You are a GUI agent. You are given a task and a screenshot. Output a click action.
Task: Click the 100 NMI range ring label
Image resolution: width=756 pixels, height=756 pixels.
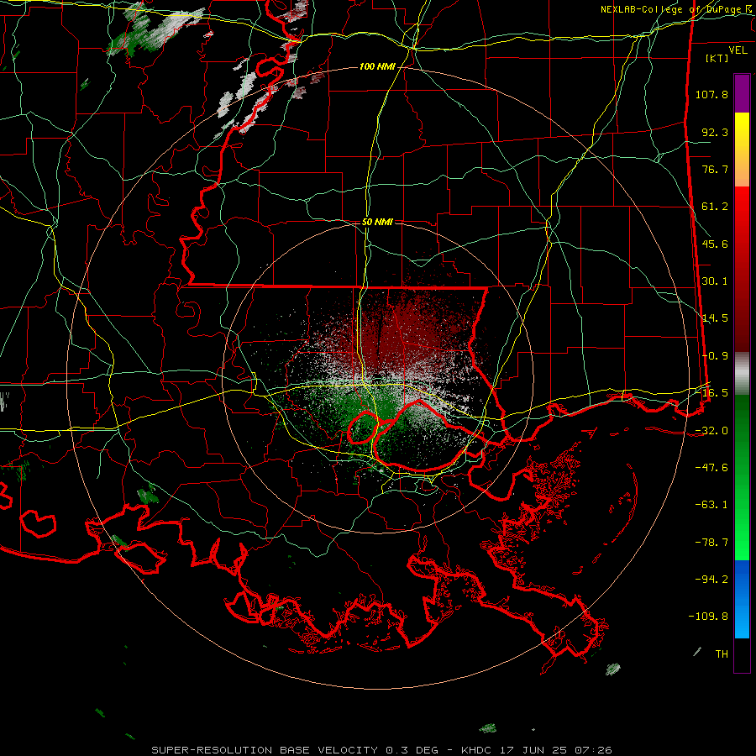(x=377, y=66)
